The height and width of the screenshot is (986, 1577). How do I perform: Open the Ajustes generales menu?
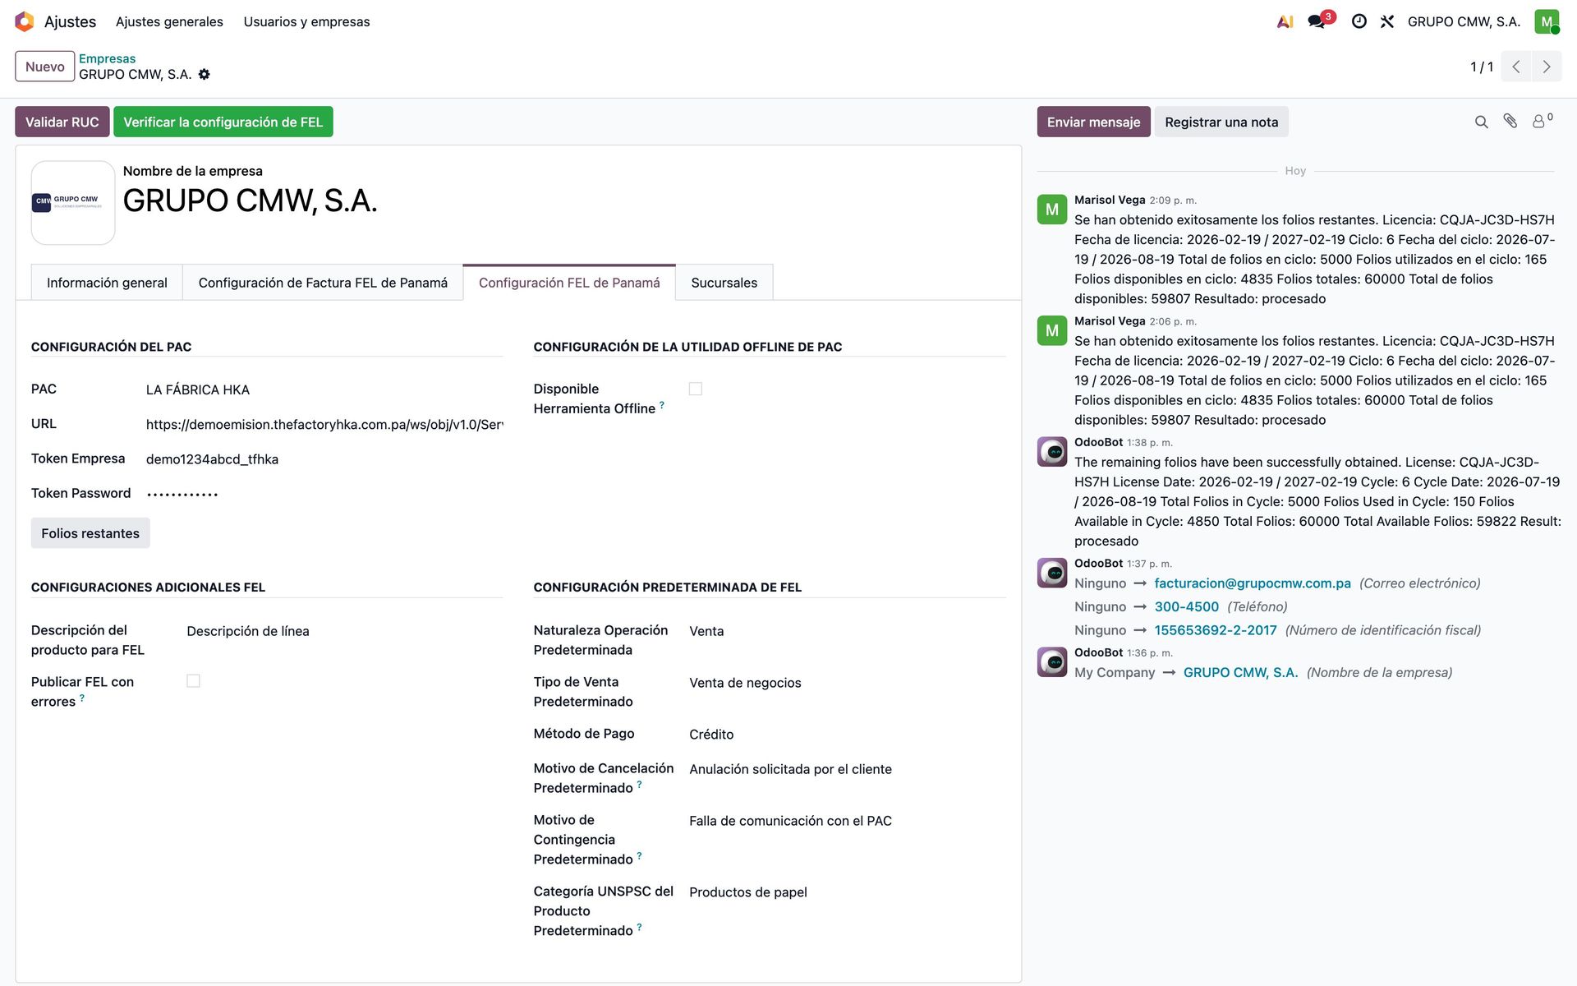[169, 21]
